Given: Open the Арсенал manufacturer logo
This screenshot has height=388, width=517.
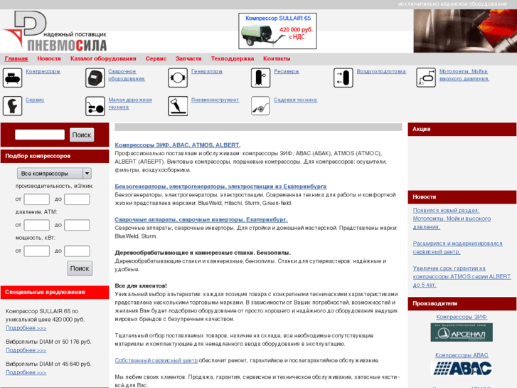Looking at the screenshot, I should (x=462, y=332).
